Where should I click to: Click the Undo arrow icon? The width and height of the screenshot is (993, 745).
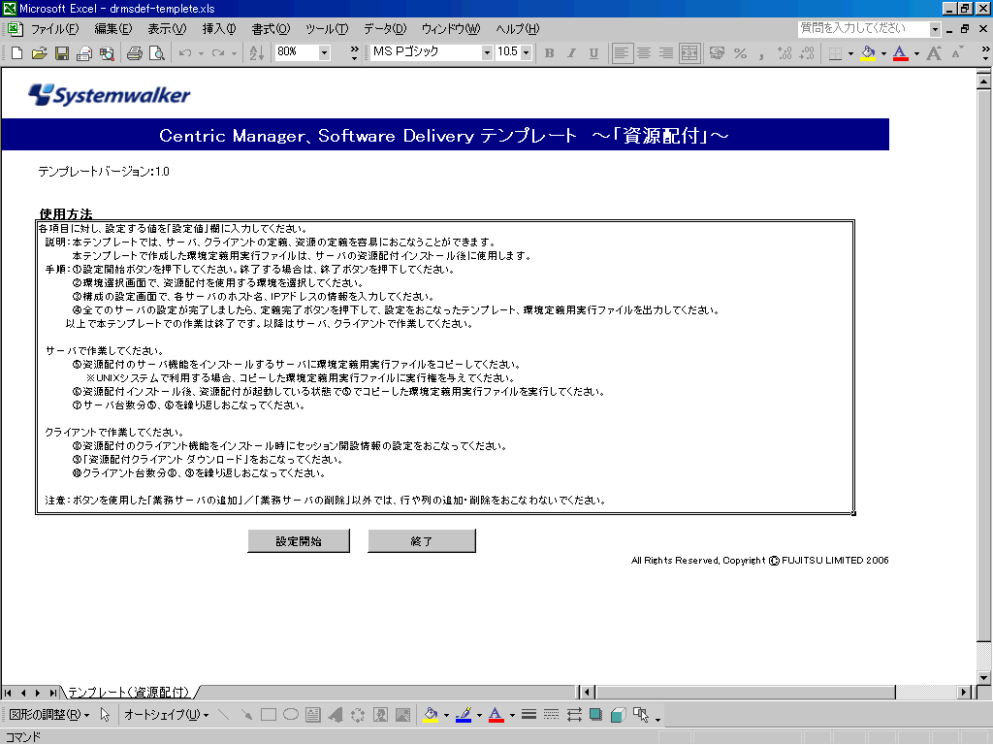click(185, 53)
